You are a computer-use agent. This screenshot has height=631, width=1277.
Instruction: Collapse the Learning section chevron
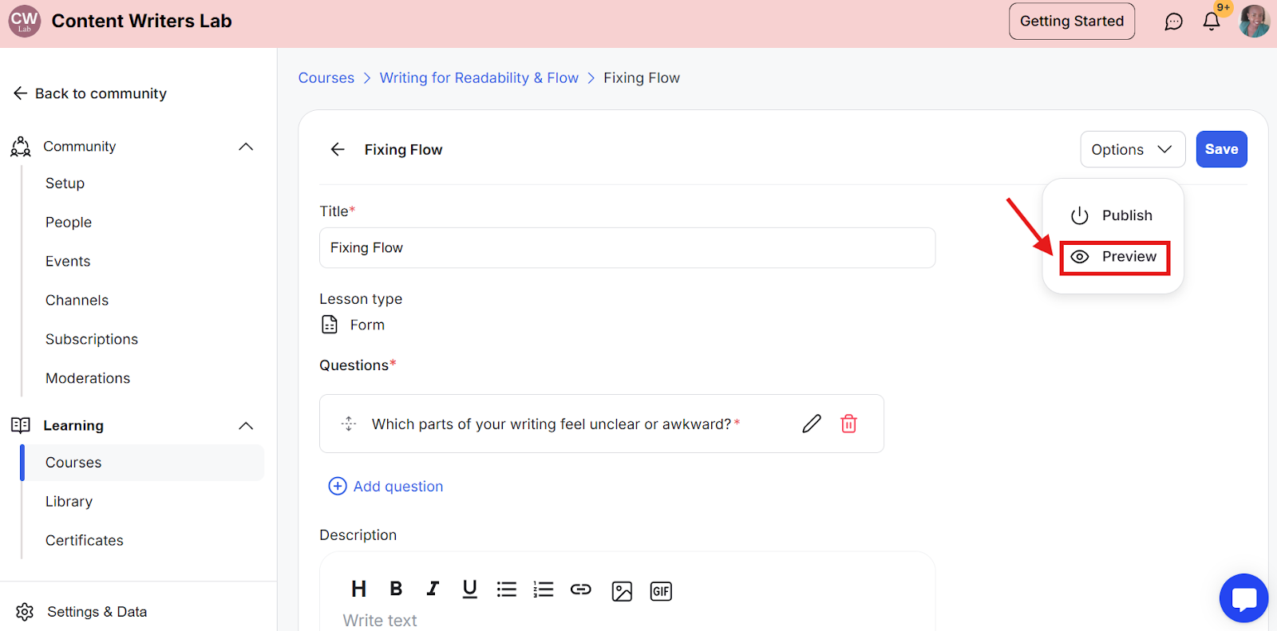[246, 426]
